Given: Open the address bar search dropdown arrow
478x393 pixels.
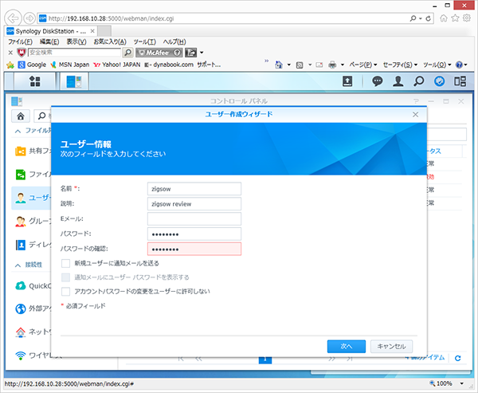Looking at the screenshot, I should pyautogui.click(x=421, y=18).
